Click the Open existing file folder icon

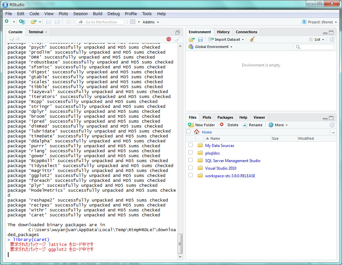coord(33,22)
